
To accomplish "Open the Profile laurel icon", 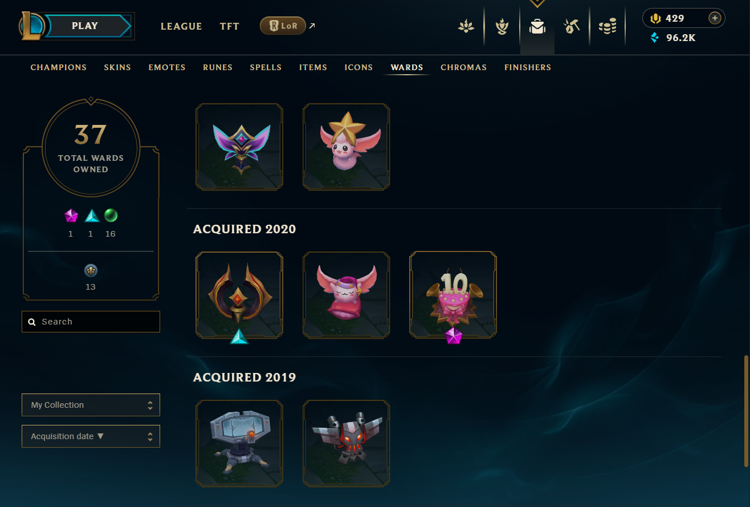I will click(x=502, y=26).
